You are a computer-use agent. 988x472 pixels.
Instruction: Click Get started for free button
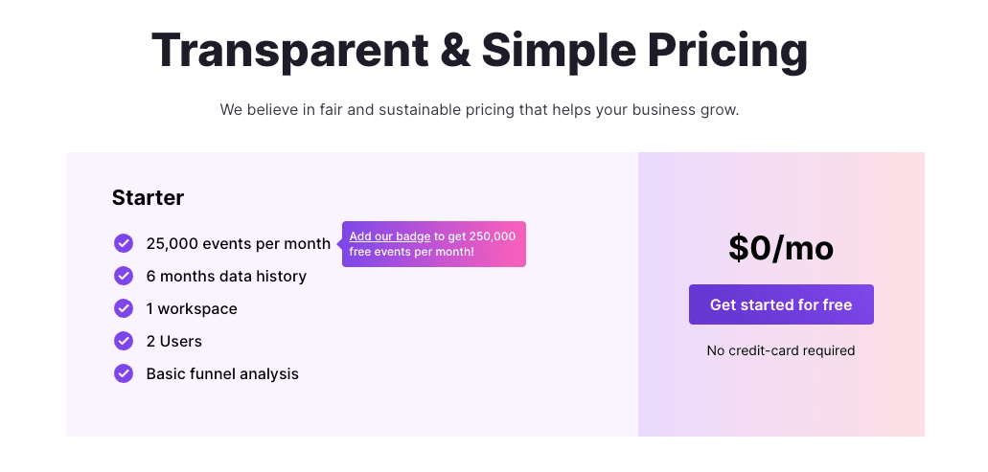tap(781, 304)
